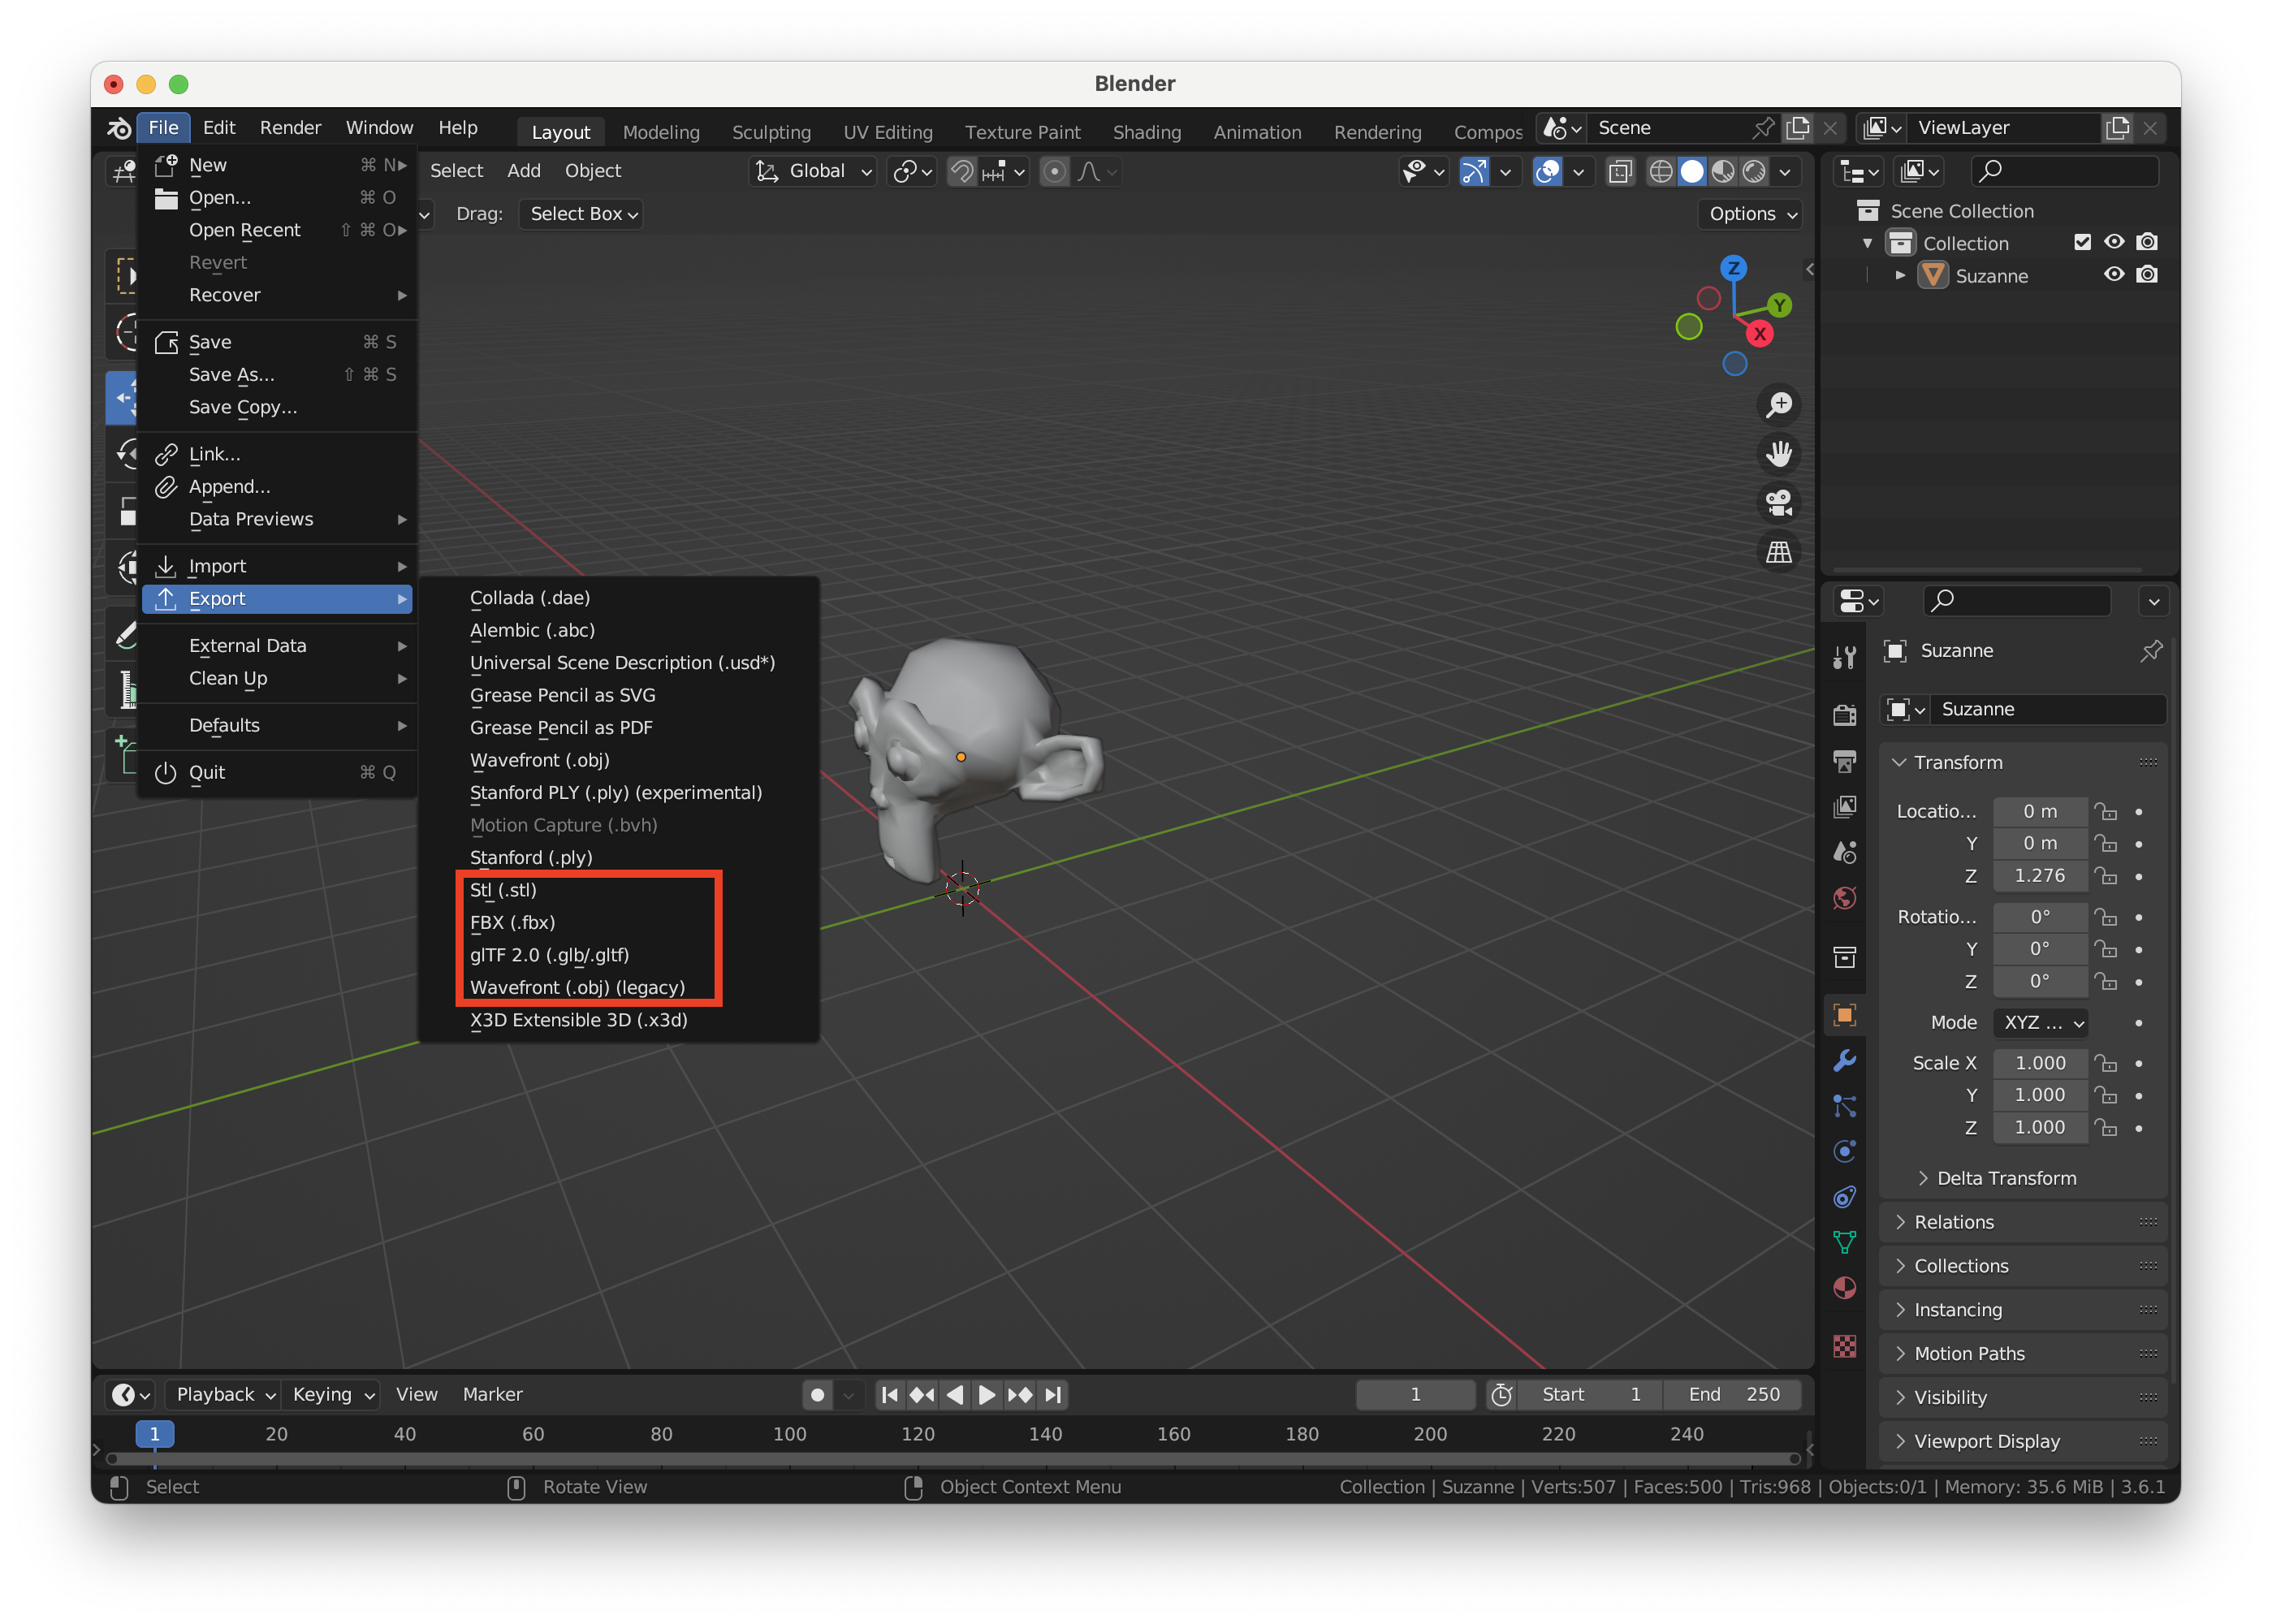Click the End frame 250 field
The width and height of the screenshot is (2272, 1624).
pos(1733,1394)
